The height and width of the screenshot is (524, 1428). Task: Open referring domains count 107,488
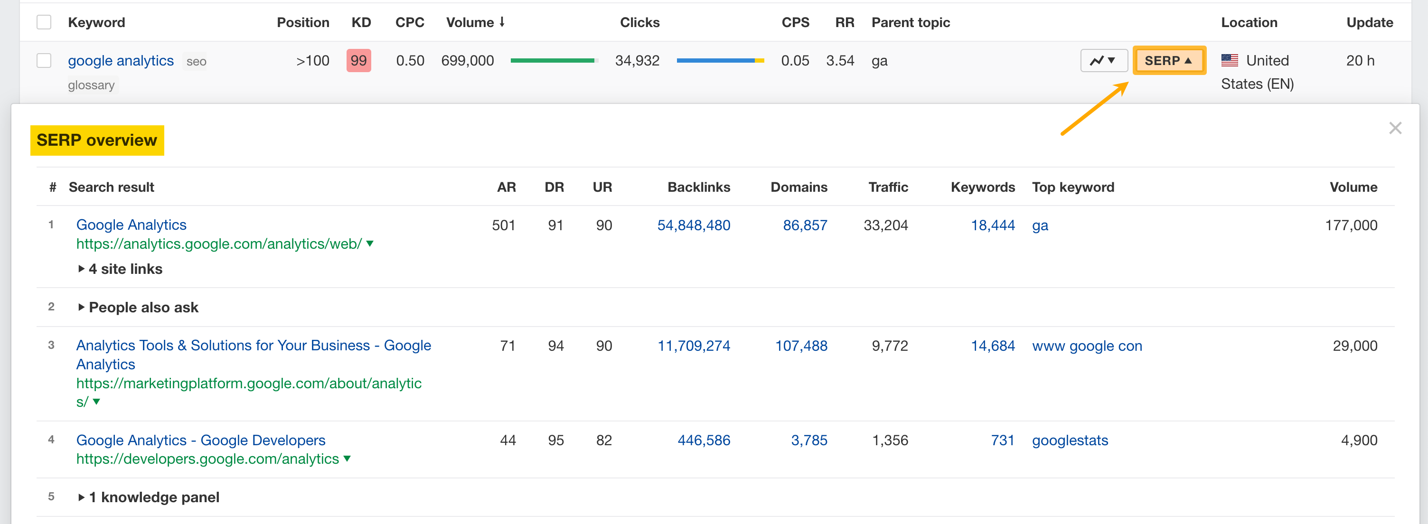[x=801, y=346]
